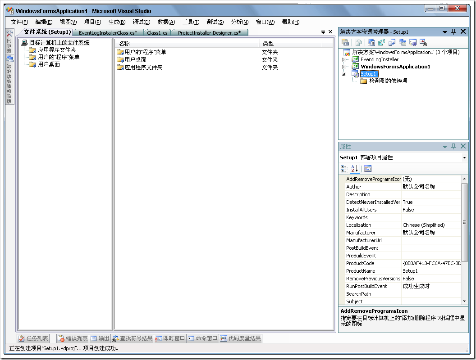Click the Author value field 默认公司名称
This screenshot has width=476, height=360.
[x=431, y=187]
